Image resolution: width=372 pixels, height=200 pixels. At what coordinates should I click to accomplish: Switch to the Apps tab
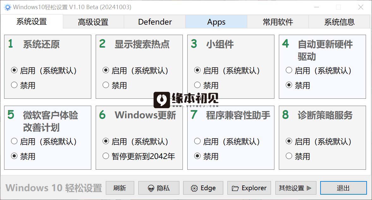[216, 22]
